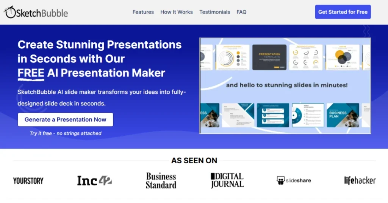Open Testimonials nav link

(x=214, y=12)
